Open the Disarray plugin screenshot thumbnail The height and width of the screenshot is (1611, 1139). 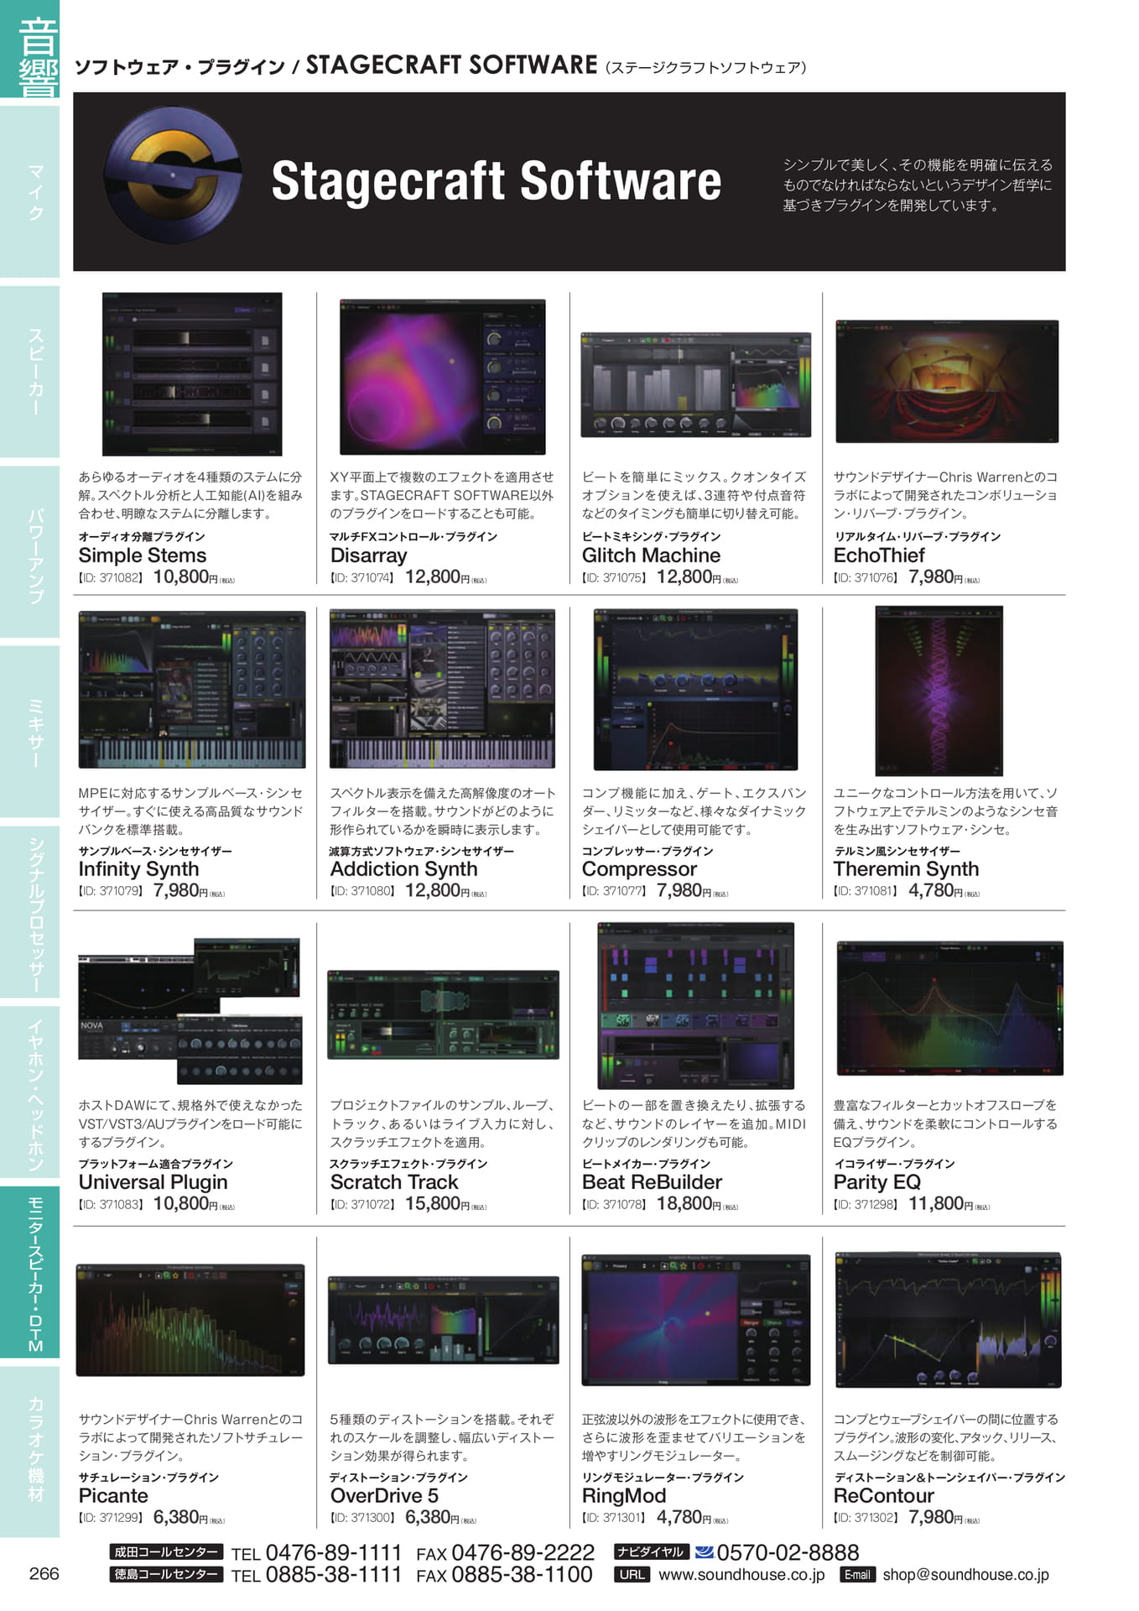tap(442, 377)
